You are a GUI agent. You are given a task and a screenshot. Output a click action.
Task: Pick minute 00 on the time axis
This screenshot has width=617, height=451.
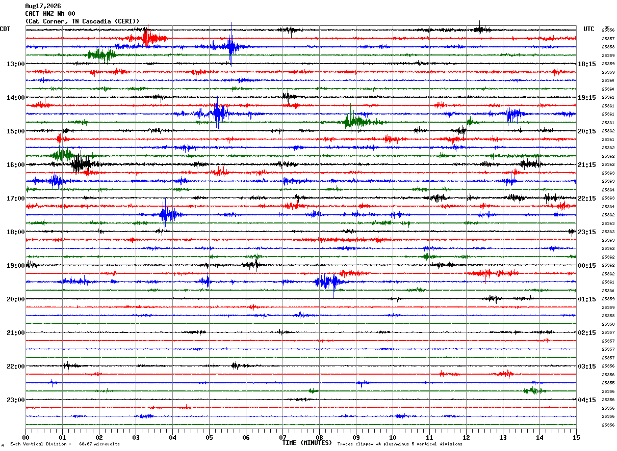25,437
